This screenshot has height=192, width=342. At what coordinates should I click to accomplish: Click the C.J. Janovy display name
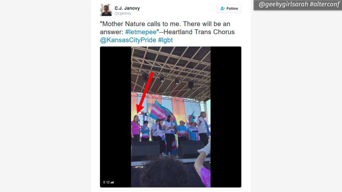(127, 8)
